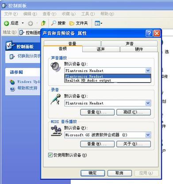Click recording 高级(C)... button
Screen dimensions: 173x184
tap(134, 112)
